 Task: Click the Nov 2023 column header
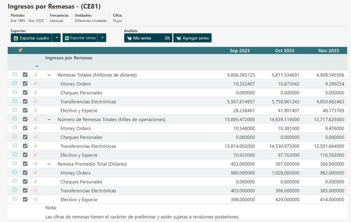pyautogui.click(x=328, y=51)
